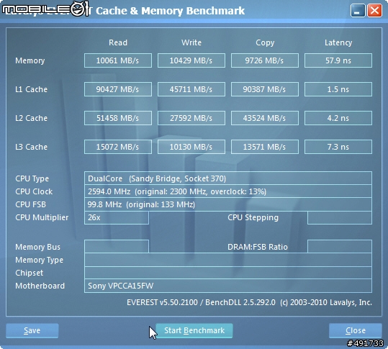The image size is (388, 349).
Task: Click the CPU Multiplier field 26x
Action: [117, 217]
